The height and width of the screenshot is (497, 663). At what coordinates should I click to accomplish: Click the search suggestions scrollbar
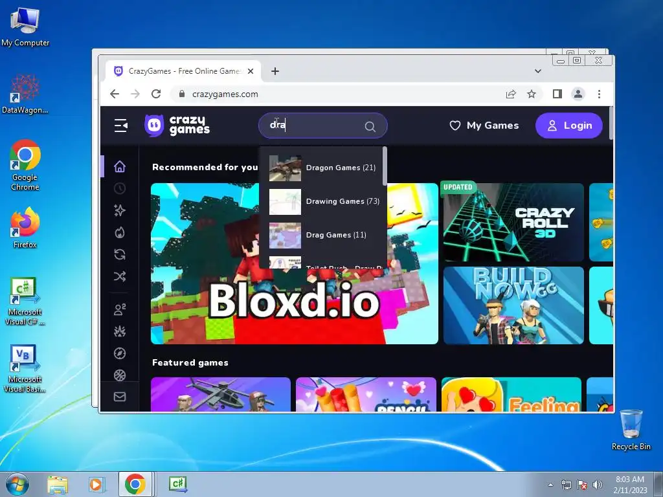(x=385, y=166)
